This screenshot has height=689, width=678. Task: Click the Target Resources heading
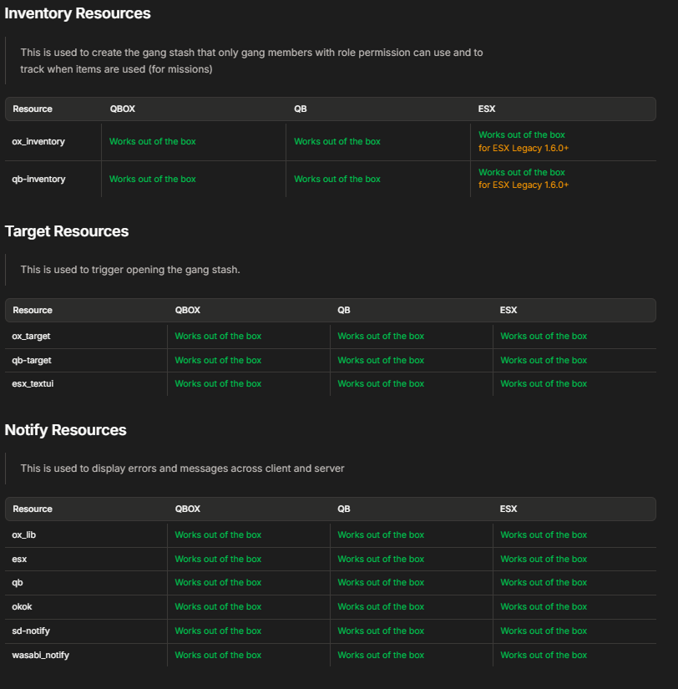point(66,231)
